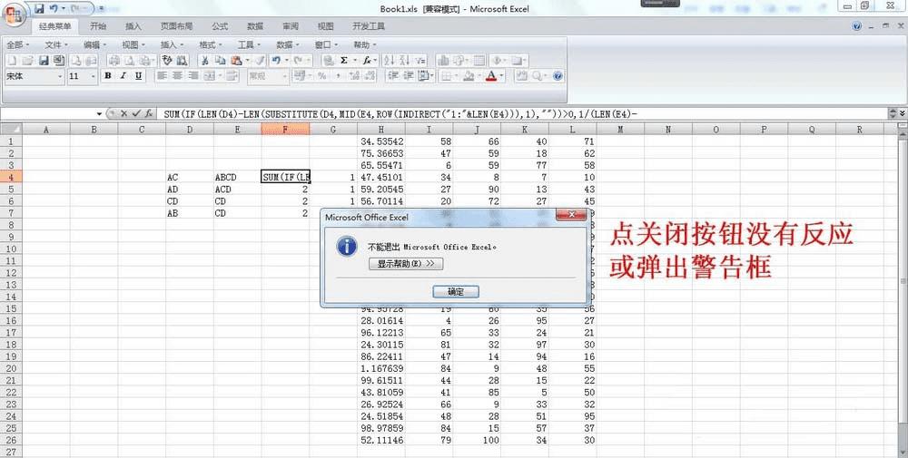Open the 工具 classic menu
This screenshot has height=458, width=908.
(x=249, y=44)
